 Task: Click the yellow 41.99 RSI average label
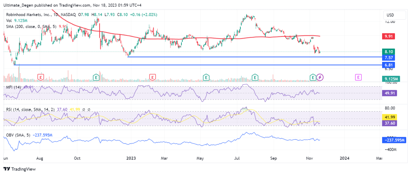pos(390,117)
